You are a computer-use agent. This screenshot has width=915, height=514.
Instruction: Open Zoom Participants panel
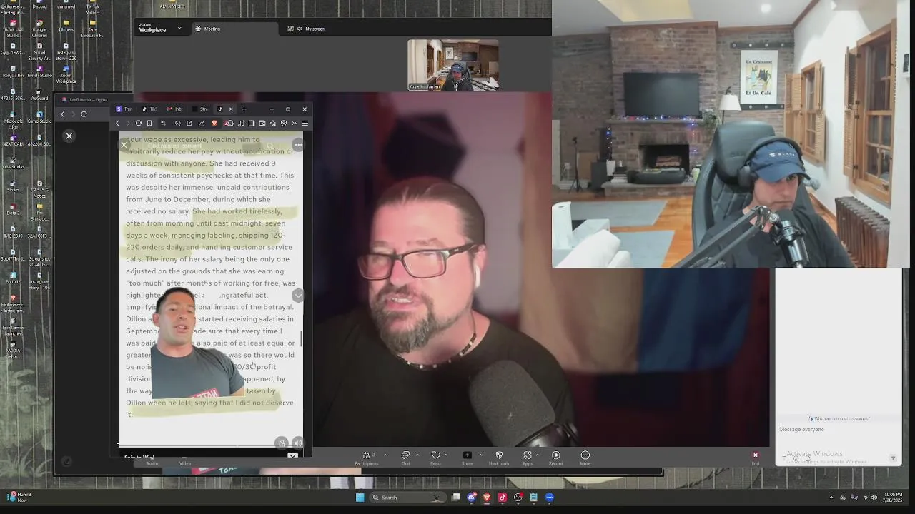click(x=367, y=458)
